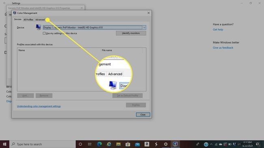Close the dialog with Close button
The height and width of the screenshot is (148, 264).
point(143,114)
